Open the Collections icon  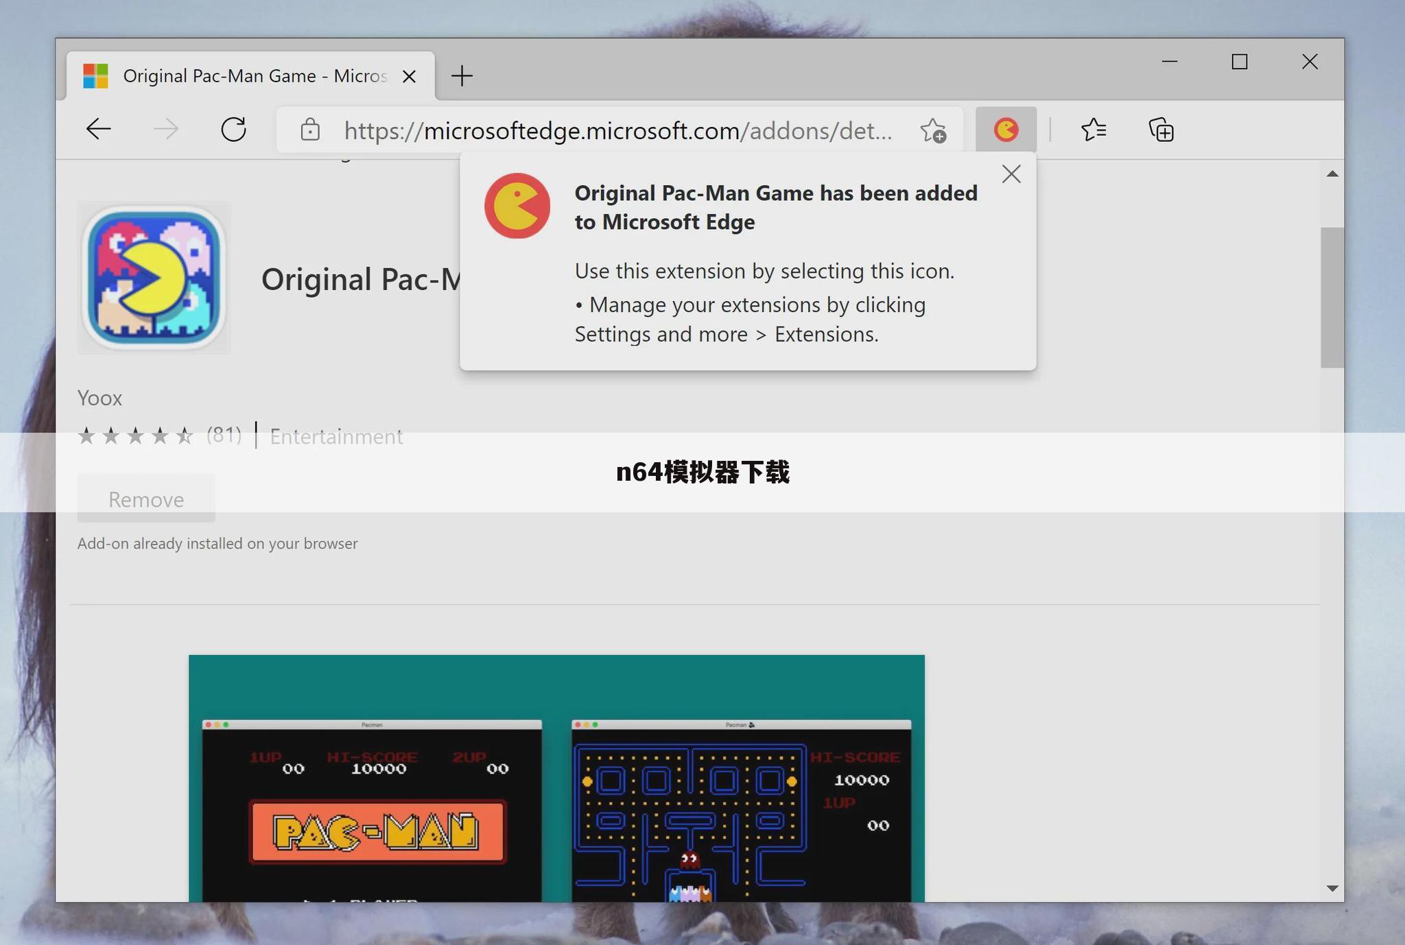[x=1161, y=129]
